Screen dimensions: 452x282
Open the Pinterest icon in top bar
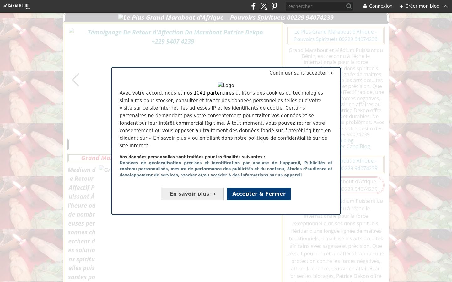(274, 6)
